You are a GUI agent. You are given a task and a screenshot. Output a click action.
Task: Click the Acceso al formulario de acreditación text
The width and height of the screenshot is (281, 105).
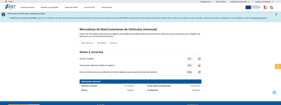click(x=118, y=72)
